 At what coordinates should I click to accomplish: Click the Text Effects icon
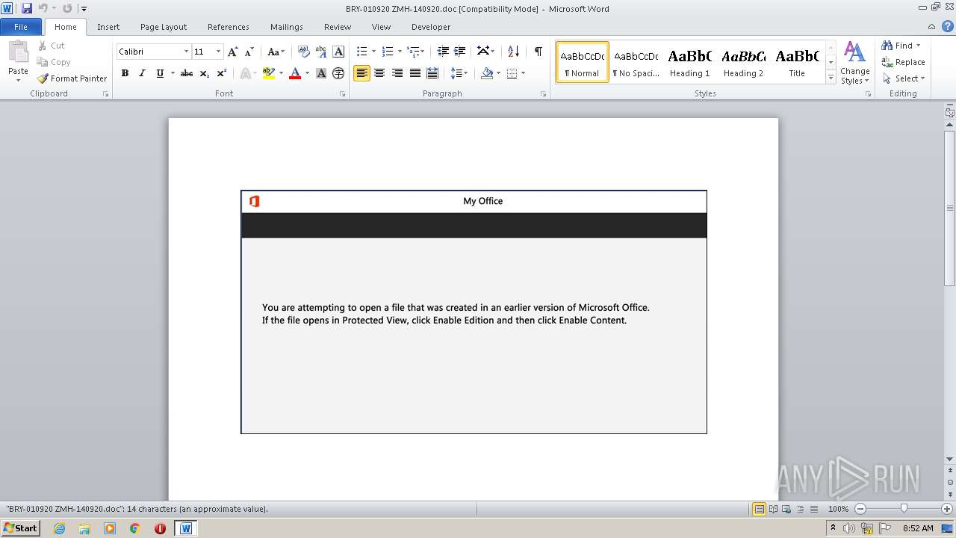[244, 73]
